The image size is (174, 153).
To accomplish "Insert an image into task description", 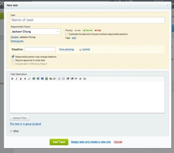I will (42, 78).
